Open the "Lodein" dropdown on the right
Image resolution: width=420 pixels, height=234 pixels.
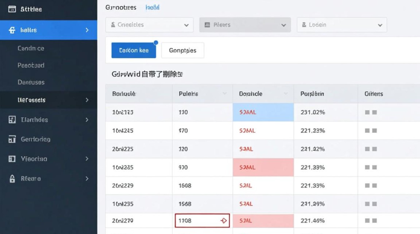[x=342, y=25]
